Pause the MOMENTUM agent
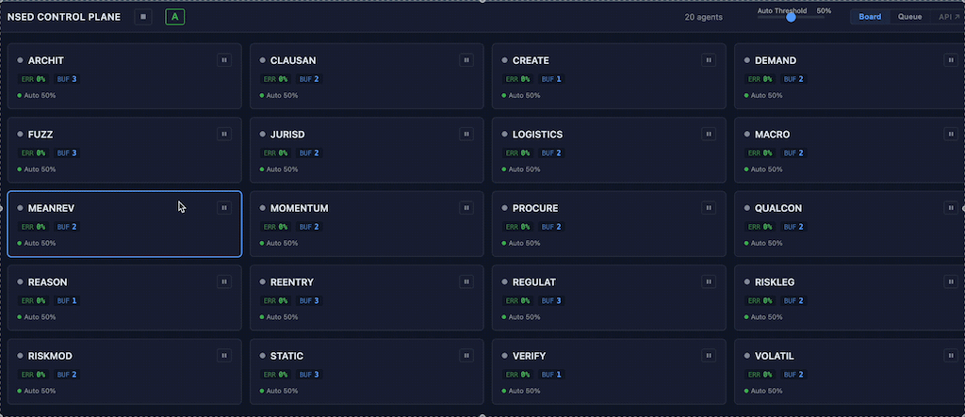Image resolution: width=965 pixels, height=417 pixels. coord(466,208)
